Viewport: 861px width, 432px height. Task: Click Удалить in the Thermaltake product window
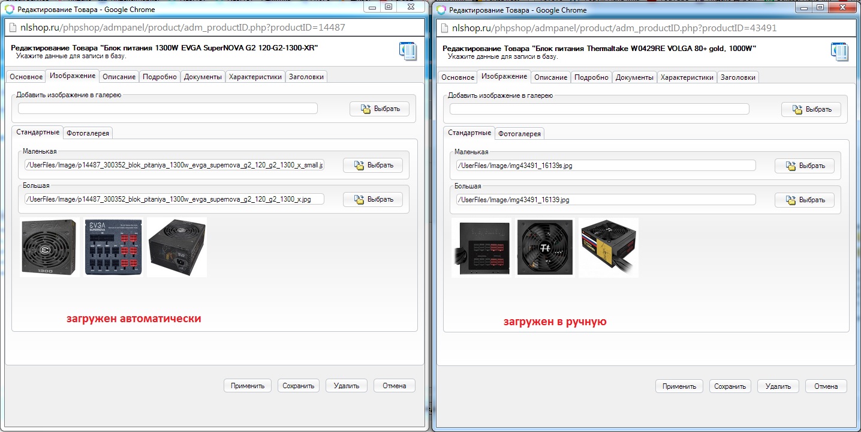point(778,386)
